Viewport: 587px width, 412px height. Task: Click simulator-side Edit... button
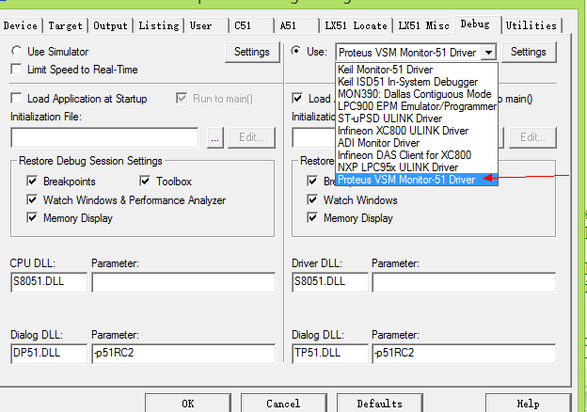(x=251, y=137)
